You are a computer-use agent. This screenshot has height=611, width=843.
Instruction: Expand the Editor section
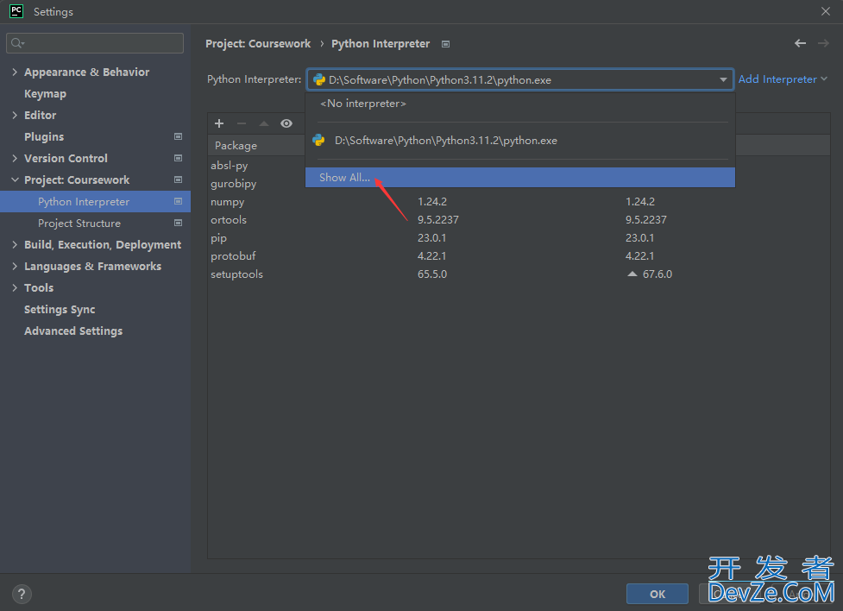tap(15, 115)
